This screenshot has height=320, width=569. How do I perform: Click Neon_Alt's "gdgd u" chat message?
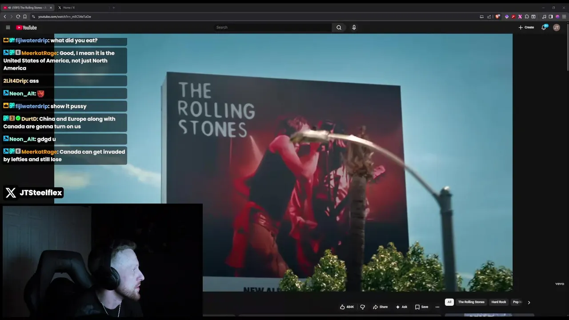pos(64,139)
